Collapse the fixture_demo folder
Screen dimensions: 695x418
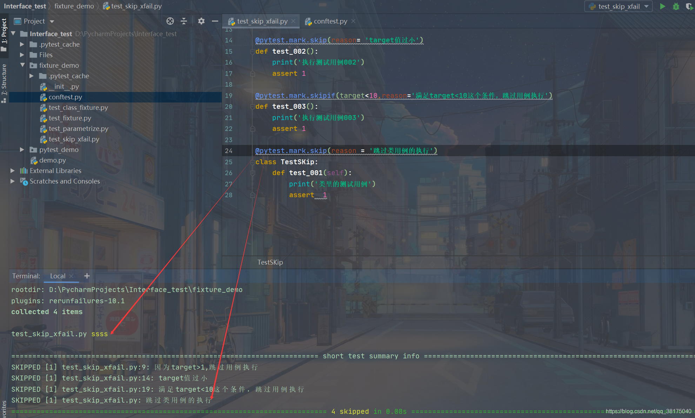pos(22,65)
